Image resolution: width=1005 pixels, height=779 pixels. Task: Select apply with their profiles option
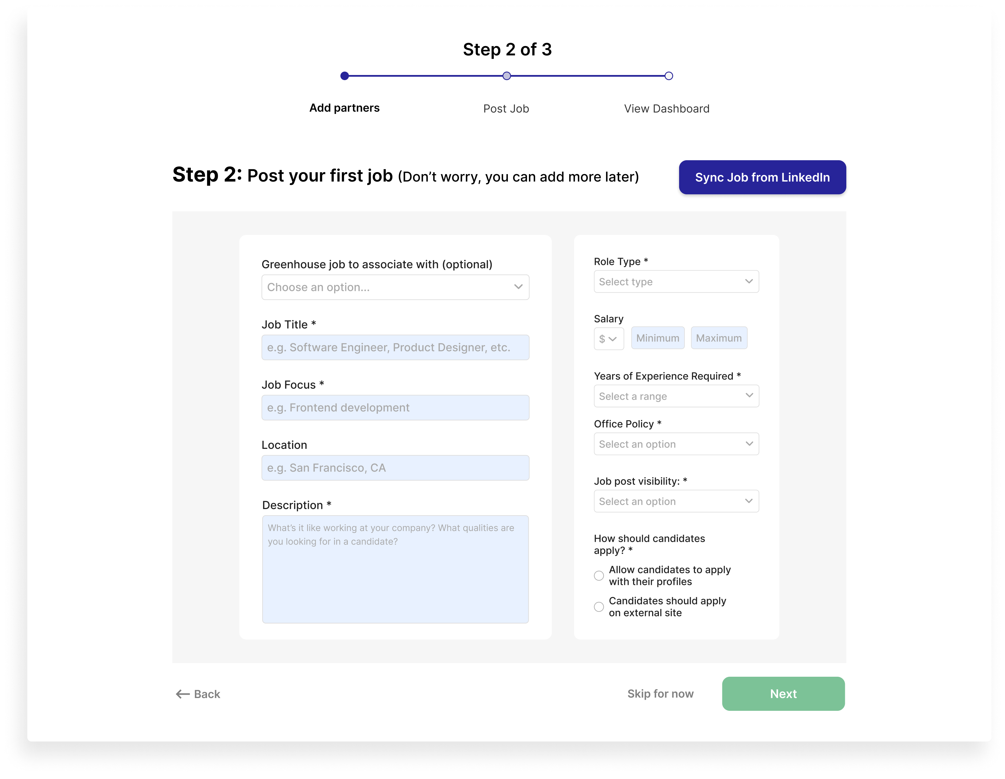(x=599, y=576)
